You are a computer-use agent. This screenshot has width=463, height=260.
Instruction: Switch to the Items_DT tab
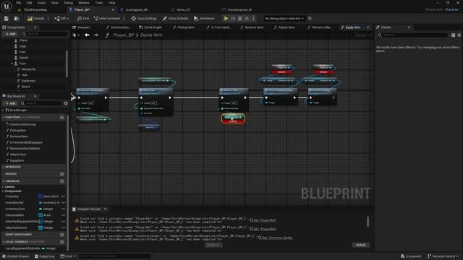(183, 9)
